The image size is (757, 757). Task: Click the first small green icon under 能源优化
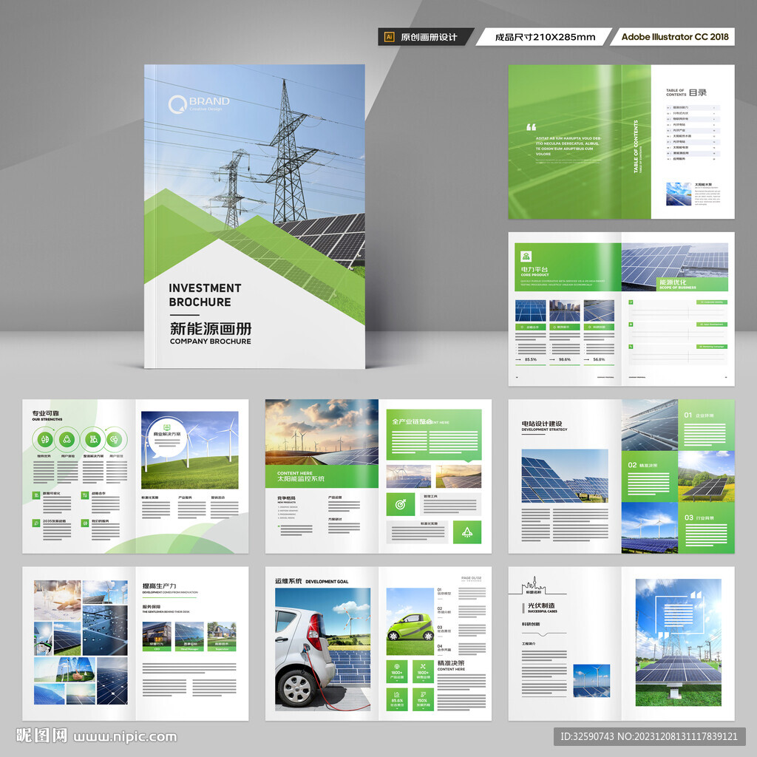point(631,302)
